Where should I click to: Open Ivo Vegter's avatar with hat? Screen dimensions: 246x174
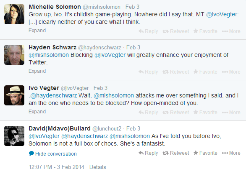click(x=14, y=95)
